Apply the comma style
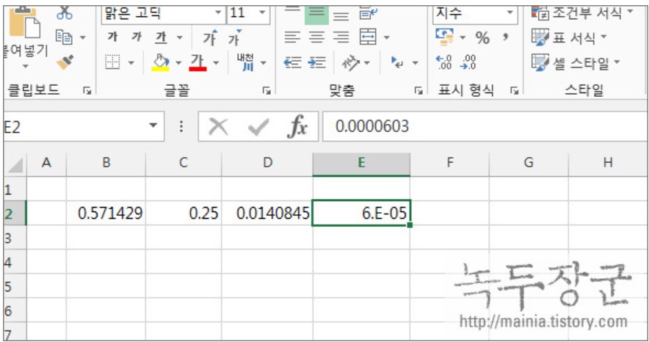The height and width of the screenshot is (342, 649). coord(505,37)
